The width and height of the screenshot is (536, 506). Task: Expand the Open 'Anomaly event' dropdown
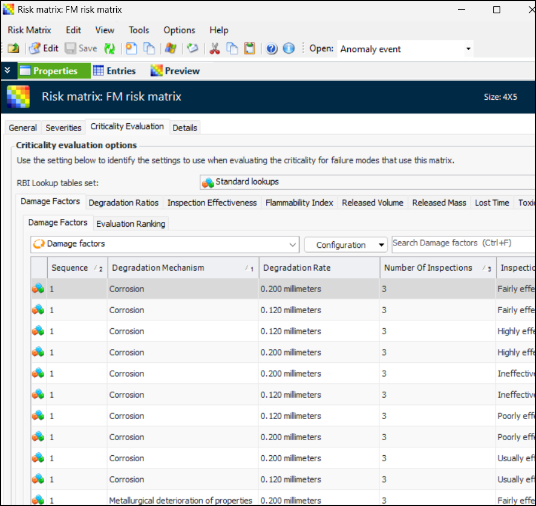point(468,49)
